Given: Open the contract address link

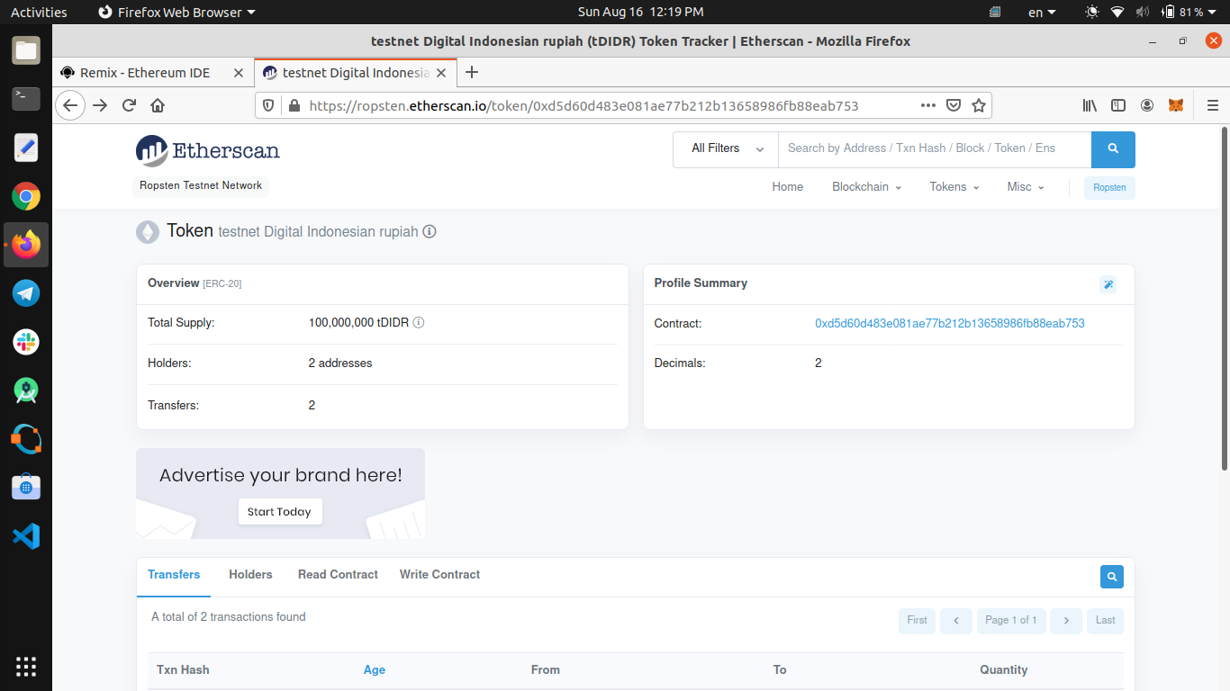Looking at the screenshot, I should click(x=950, y=323).
